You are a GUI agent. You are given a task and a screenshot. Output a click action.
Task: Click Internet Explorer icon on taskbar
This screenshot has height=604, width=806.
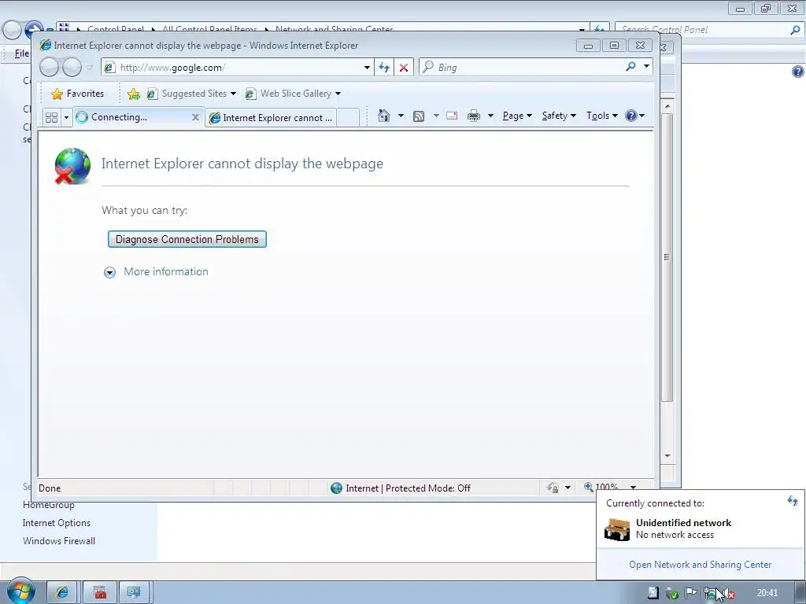tap(61, 592)
